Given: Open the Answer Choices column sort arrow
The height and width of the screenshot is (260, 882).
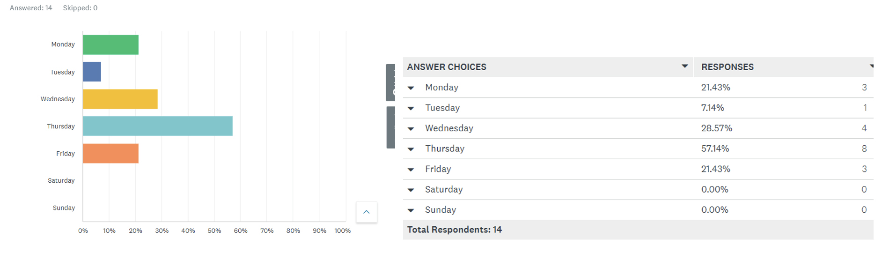Looking at the screenshot, I should click(685, 66).
